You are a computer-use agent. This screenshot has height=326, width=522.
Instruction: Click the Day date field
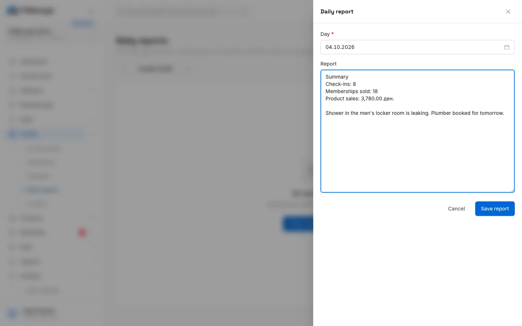pyautogui.click(x=418, y=47)
